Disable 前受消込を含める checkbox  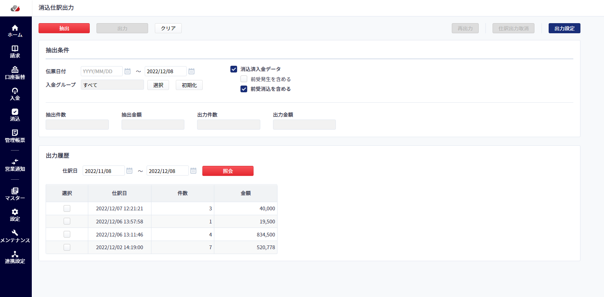pyautogui.click(x=244, y=89)
